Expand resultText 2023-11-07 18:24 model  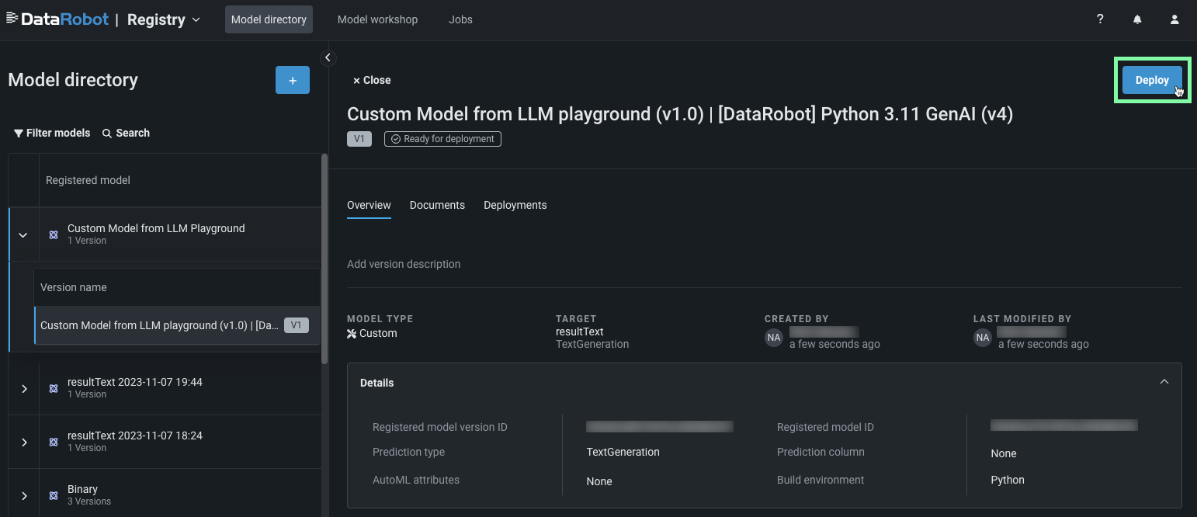[24, 442]
